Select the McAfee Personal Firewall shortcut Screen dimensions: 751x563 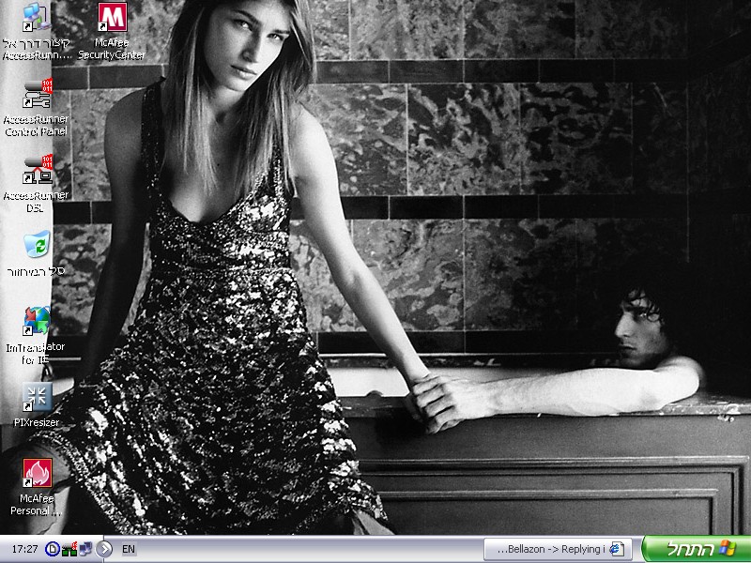tap(37, 472)
